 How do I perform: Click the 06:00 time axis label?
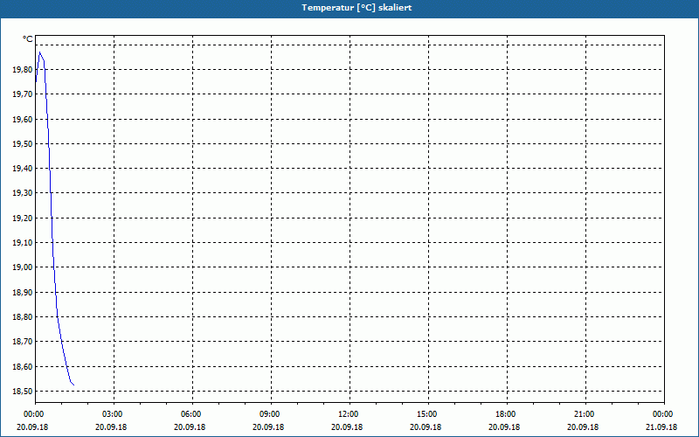point(190,414)
